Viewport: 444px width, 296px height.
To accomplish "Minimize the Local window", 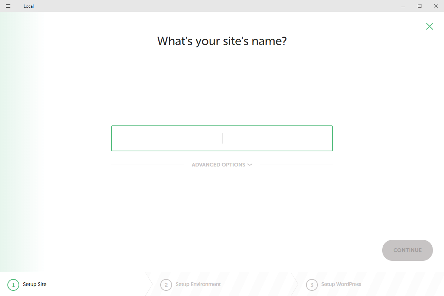I will point(403,6).
